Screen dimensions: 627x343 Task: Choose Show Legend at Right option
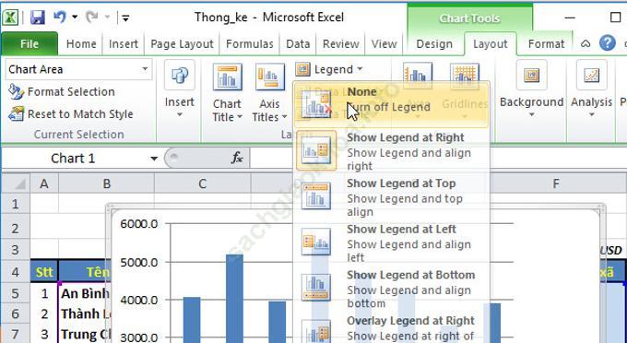tap(391, 151)
